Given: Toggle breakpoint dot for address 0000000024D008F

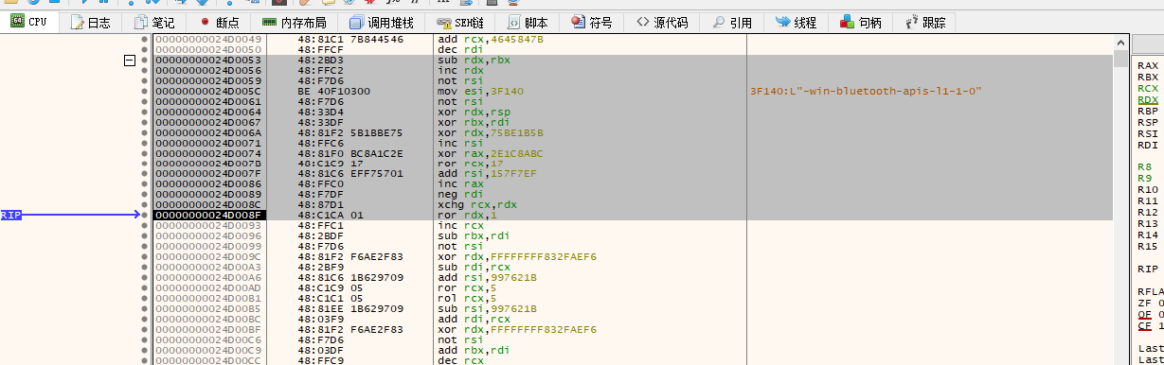Looking at the screenshot, I should point(144,215).
